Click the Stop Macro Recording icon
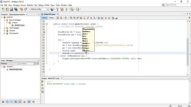This screenshot has height=107, width=191. click(109, 18)
